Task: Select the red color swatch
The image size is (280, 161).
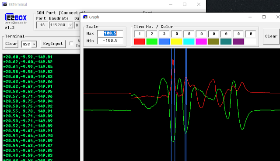Action: [x=140, y=41]
